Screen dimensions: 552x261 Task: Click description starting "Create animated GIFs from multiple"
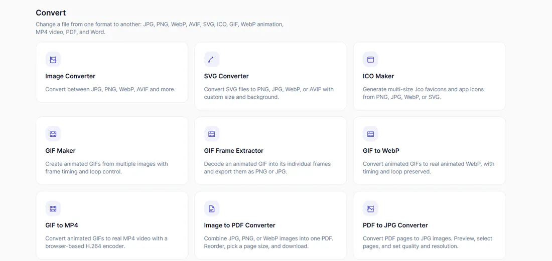click(x=107, y=167)
